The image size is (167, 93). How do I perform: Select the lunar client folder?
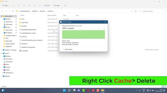pos(25,22)
